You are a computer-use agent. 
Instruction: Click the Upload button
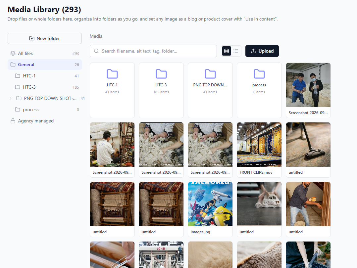[262, 51]
